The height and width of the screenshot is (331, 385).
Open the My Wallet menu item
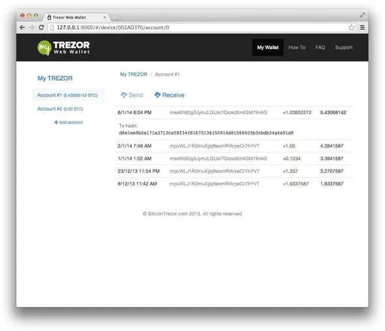[268, 48]
